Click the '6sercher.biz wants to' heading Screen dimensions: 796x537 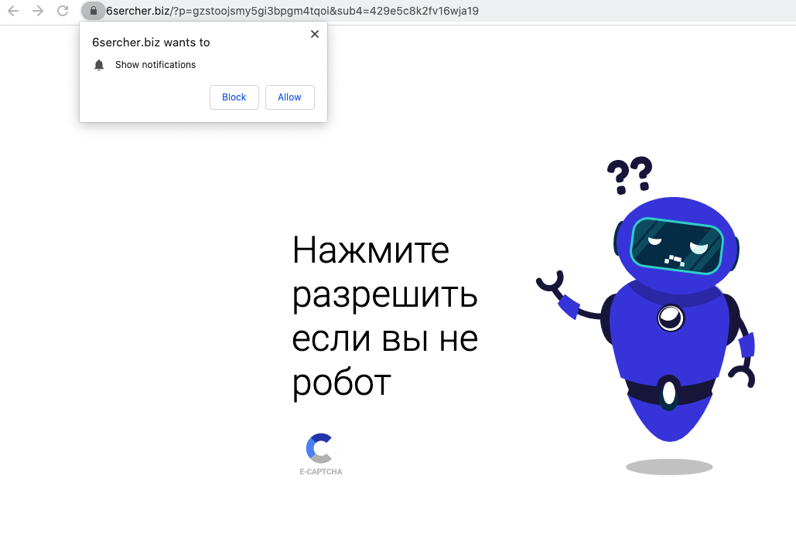click(151, 42)
